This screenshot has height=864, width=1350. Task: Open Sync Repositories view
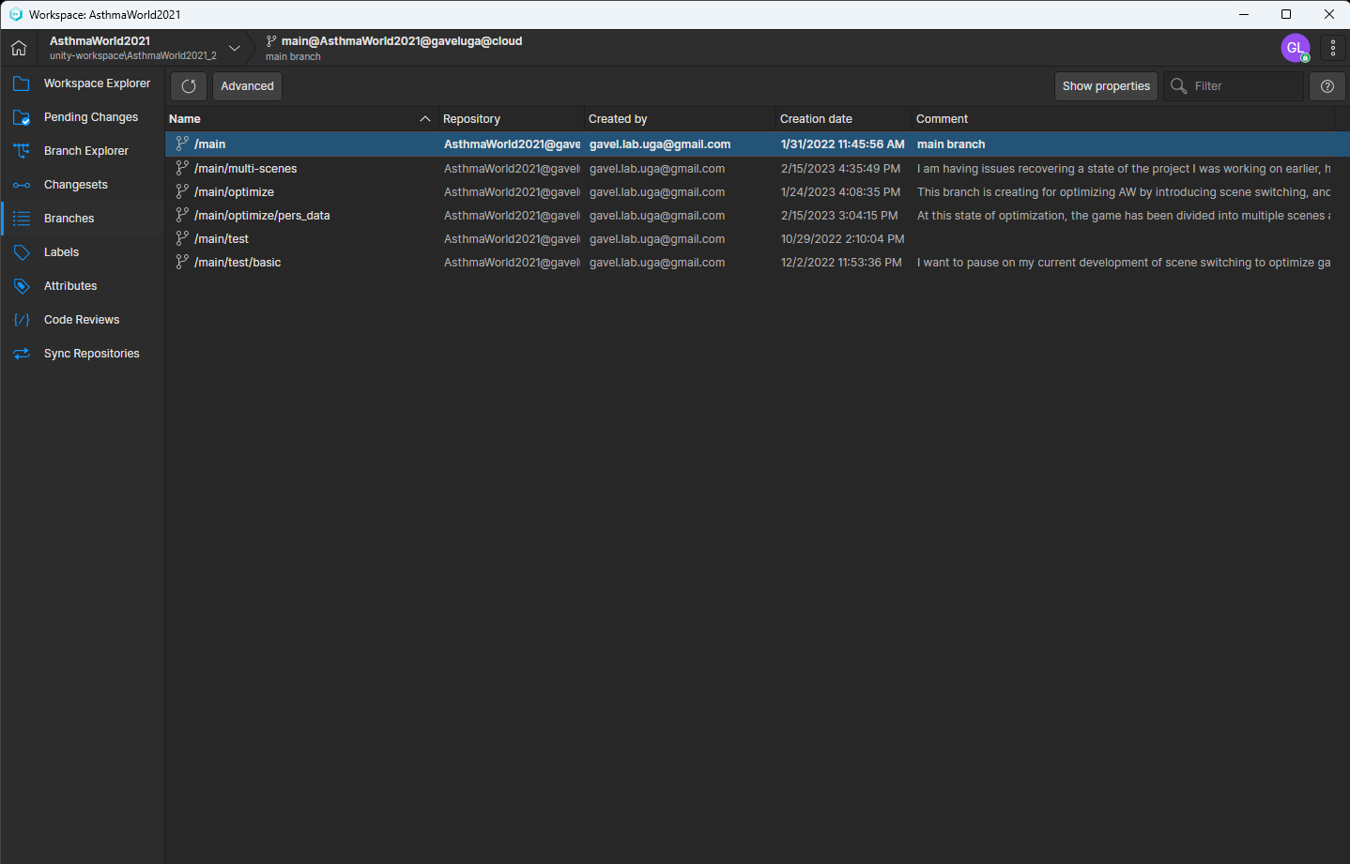[x=91, y=353]
